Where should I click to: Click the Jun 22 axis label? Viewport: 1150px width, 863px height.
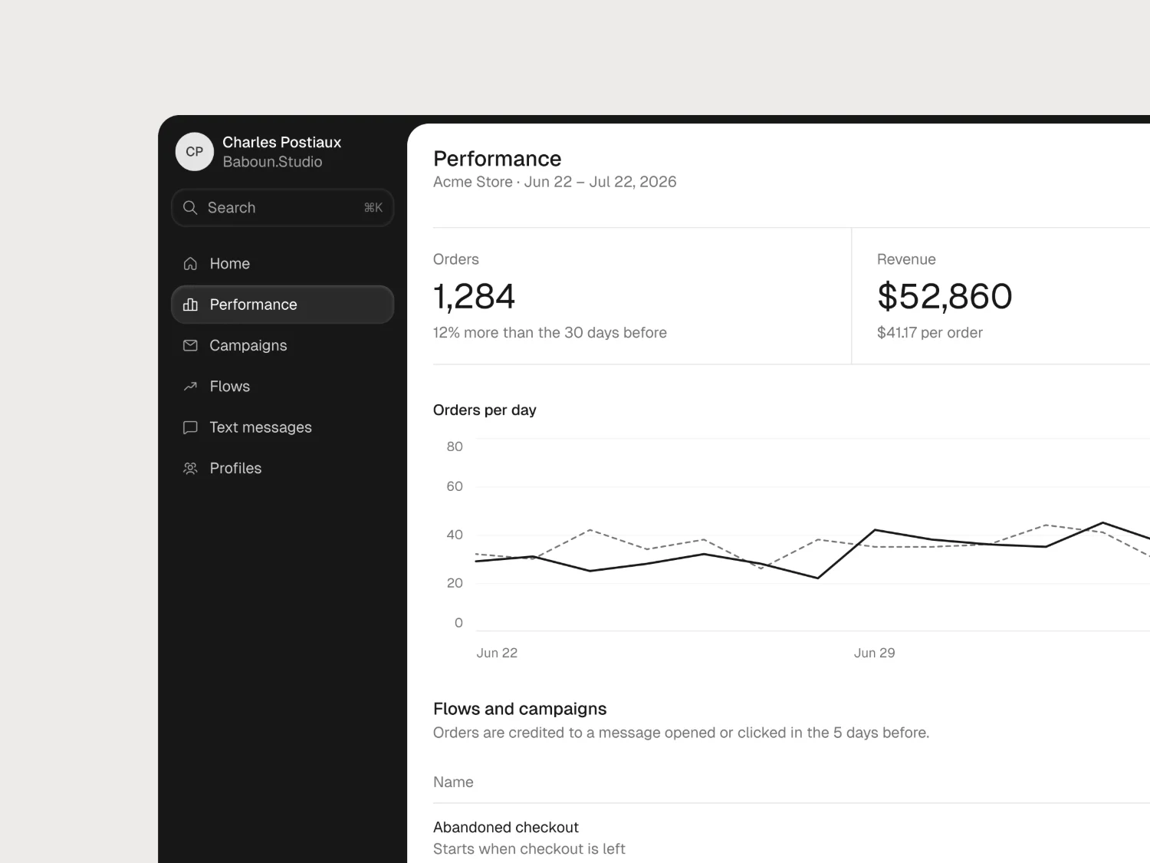pos(497,653)
